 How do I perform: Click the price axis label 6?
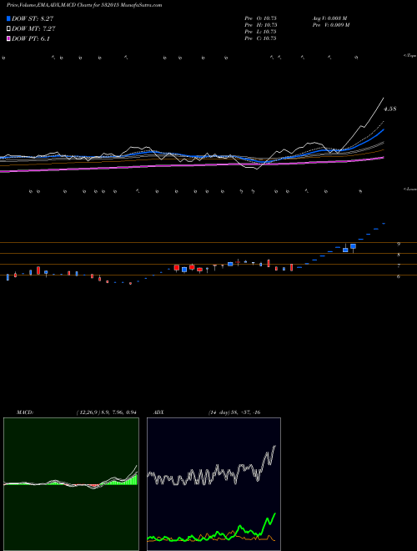(x=399, y=276)
